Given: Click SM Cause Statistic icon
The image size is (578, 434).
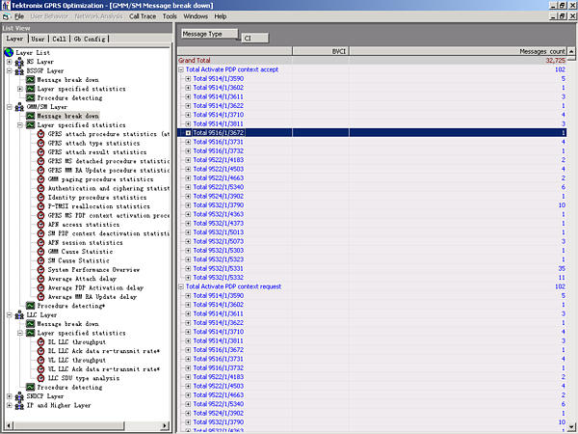Looking at the screenshot, I should click(40, 260).
